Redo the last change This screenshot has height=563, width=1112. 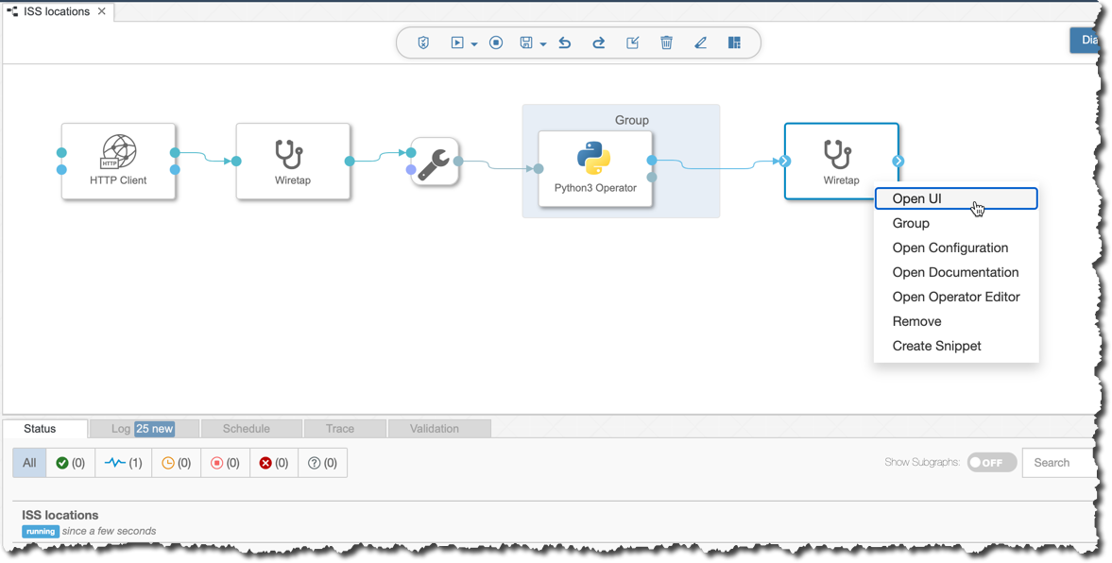click(x=598, y=43)
